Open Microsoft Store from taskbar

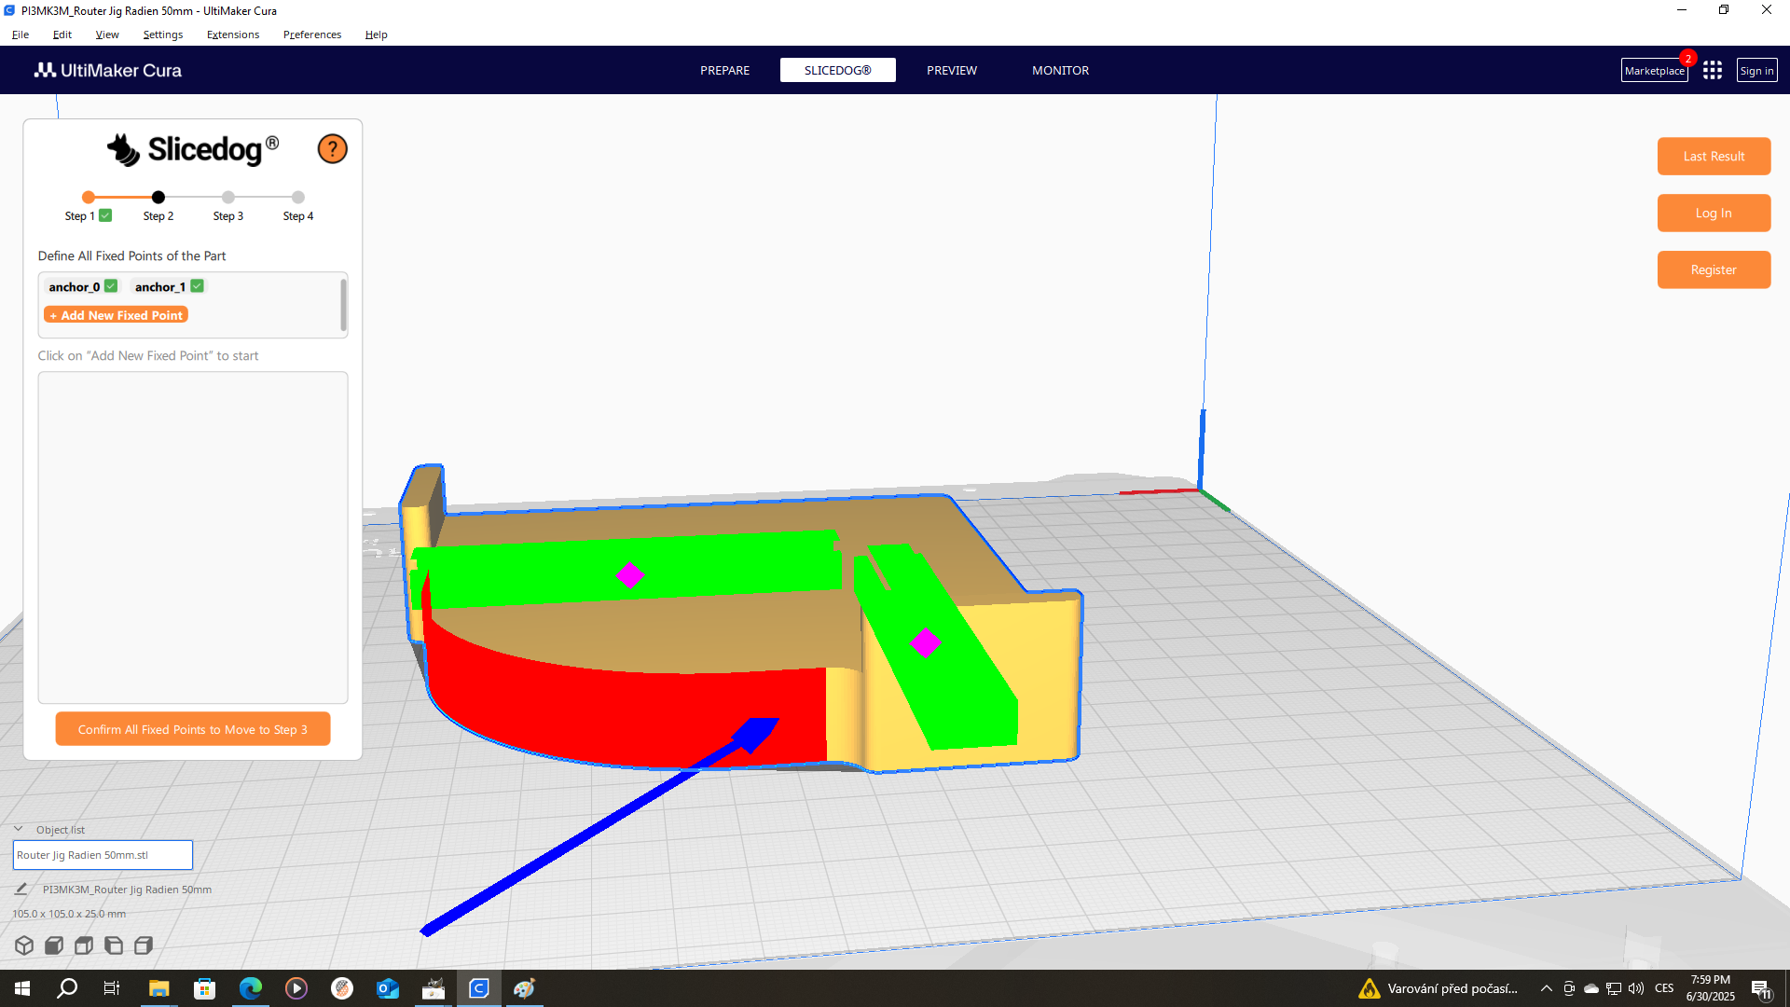click(x=204, y=988)
